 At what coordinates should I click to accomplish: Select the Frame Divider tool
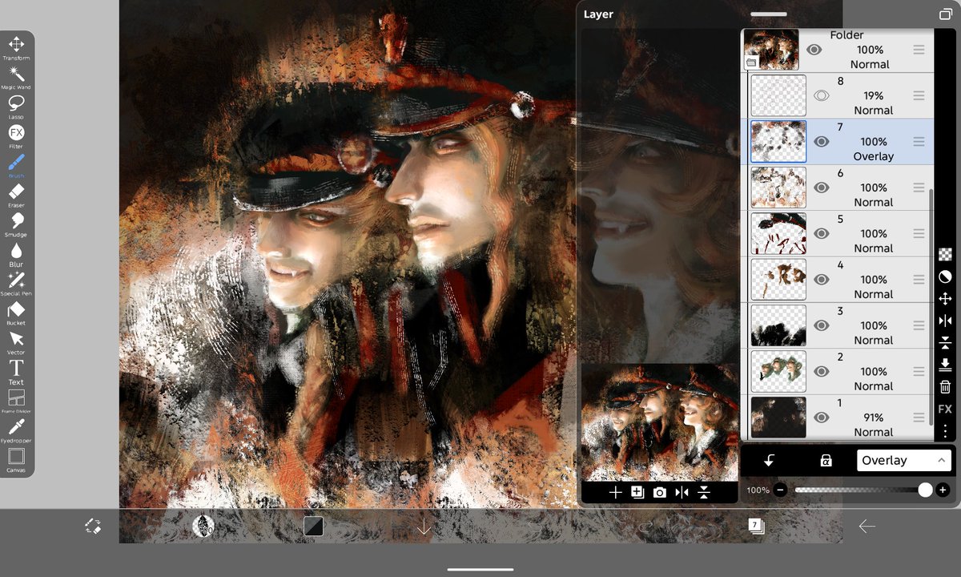click(x=16, y=401)
